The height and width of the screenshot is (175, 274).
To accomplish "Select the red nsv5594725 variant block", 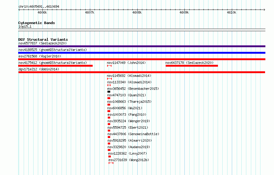I will point(109,131).
